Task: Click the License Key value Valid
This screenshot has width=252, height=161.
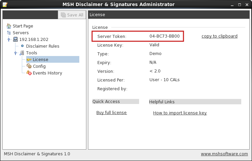Action: tap(154, 45)
